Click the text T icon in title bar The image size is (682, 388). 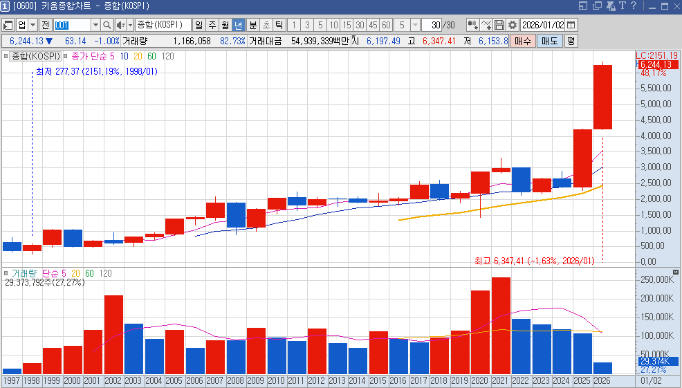click(622, 6)
